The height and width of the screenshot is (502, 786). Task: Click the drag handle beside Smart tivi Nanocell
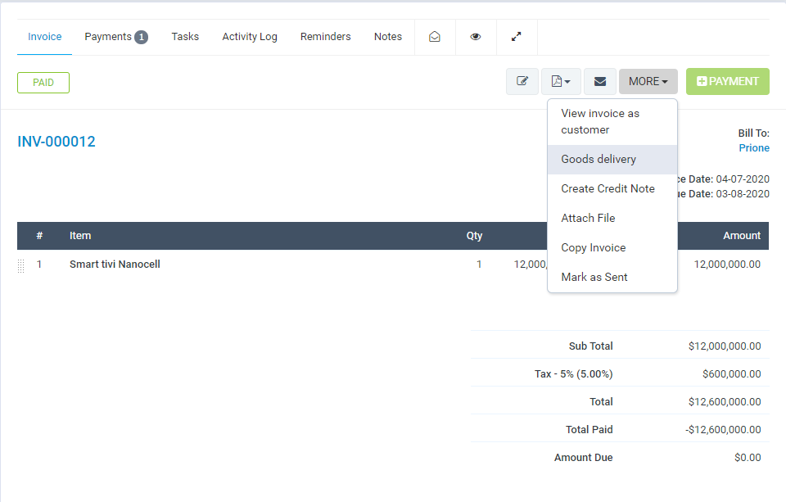click(20, 265)
